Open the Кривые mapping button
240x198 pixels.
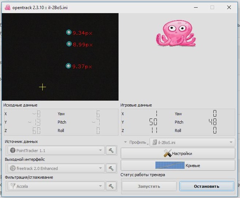(x=178, y=165)
